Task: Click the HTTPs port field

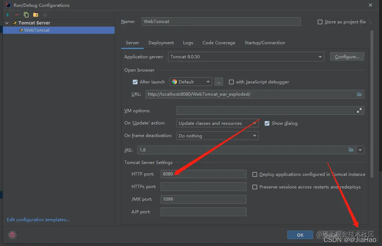Action: (203, 187)
